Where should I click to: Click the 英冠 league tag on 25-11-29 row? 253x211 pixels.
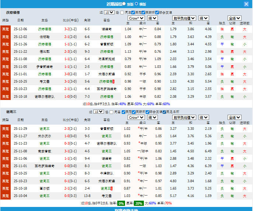coord(6,129)
